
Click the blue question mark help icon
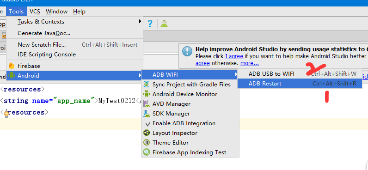pos(150,24)
